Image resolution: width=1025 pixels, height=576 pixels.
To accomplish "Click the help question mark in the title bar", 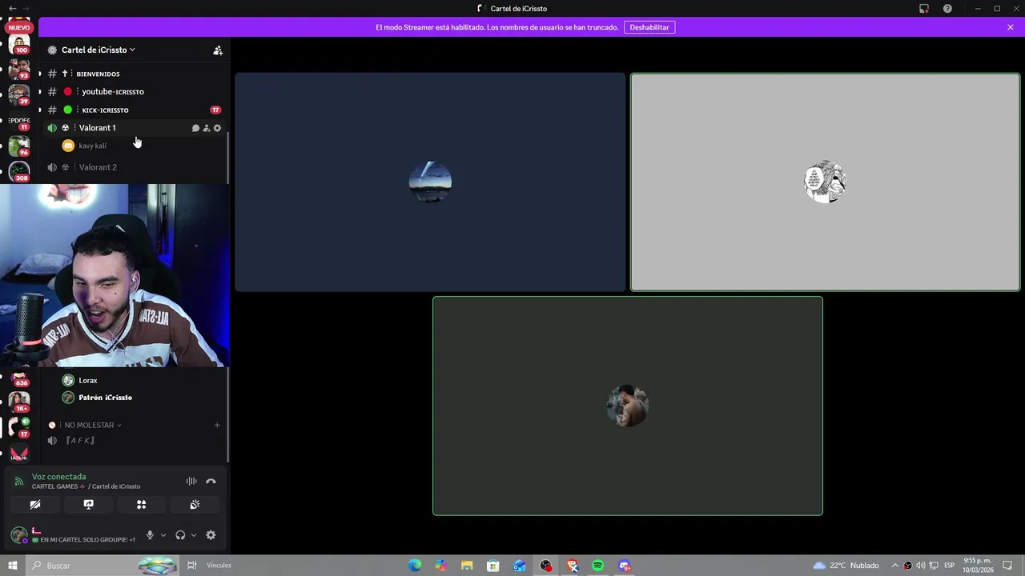I will [x=948, y=9].
